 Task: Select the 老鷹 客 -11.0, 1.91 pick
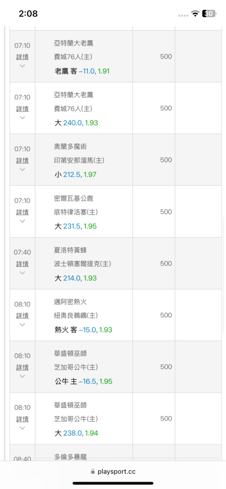82,71
